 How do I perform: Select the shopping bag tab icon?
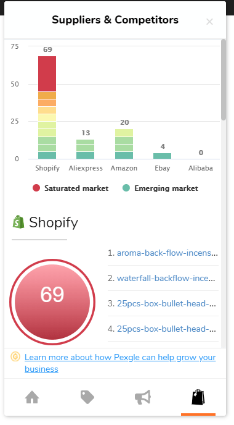(198, 397)
